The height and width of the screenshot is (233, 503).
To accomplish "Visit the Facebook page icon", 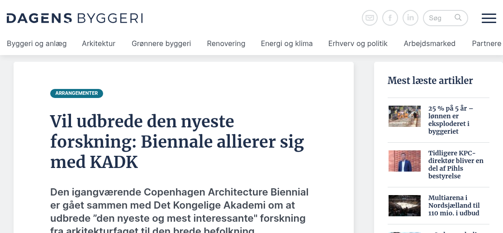I will coord(390,18).
